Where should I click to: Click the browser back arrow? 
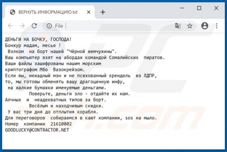click(10, 26)
